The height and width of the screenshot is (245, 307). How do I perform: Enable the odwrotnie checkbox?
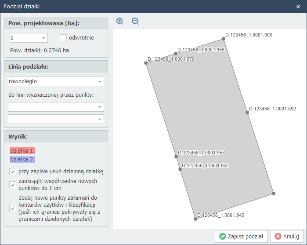coord(63,38)
